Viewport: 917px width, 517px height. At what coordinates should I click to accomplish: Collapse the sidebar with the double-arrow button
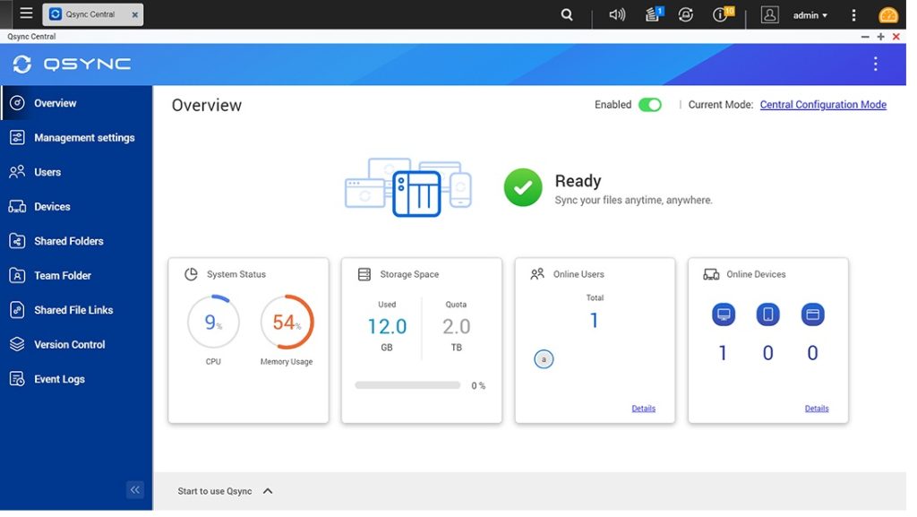135,489
